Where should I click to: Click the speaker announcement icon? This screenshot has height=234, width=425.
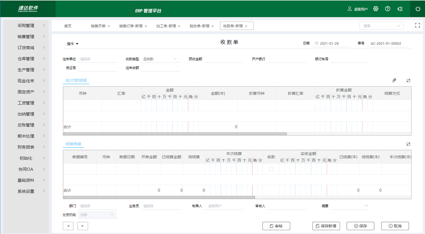400,9
